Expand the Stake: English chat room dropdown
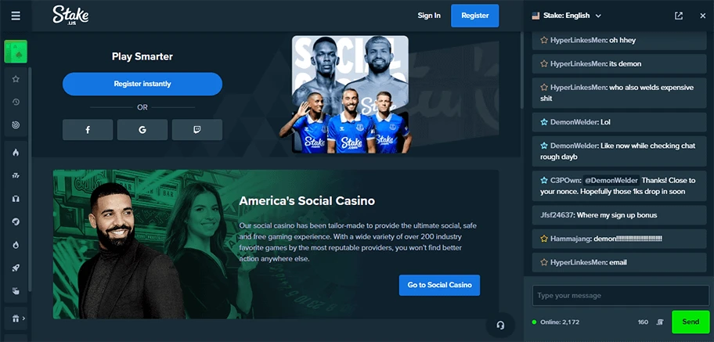 point(567,16)
